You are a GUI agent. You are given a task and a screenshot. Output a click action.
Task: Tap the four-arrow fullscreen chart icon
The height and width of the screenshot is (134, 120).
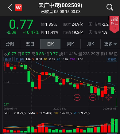pyautogui.click(x=108, y=98)
